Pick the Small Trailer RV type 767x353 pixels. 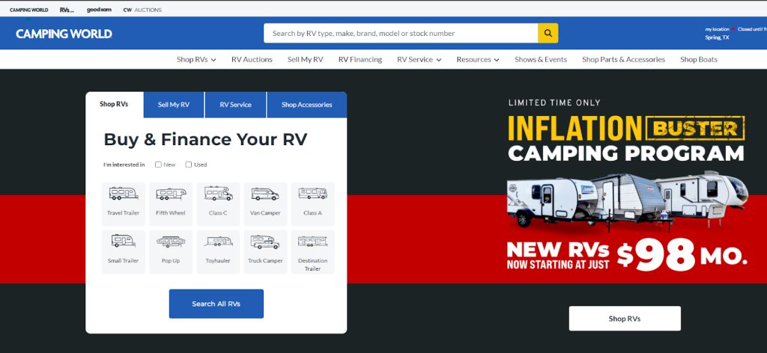tap(124, 251)
